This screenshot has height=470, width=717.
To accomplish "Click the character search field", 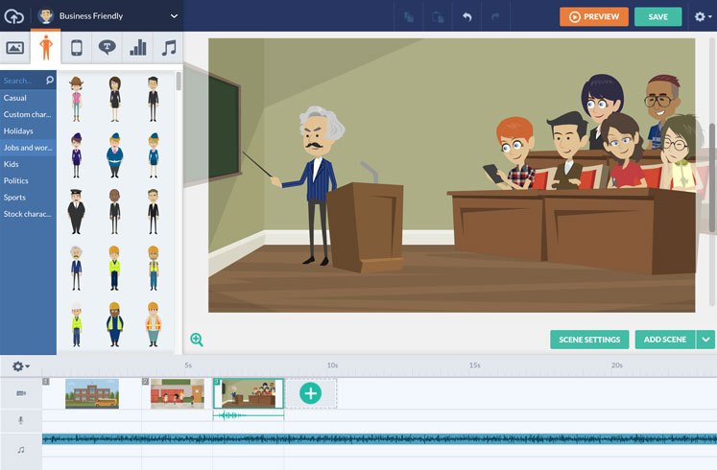I will [22, 81].
